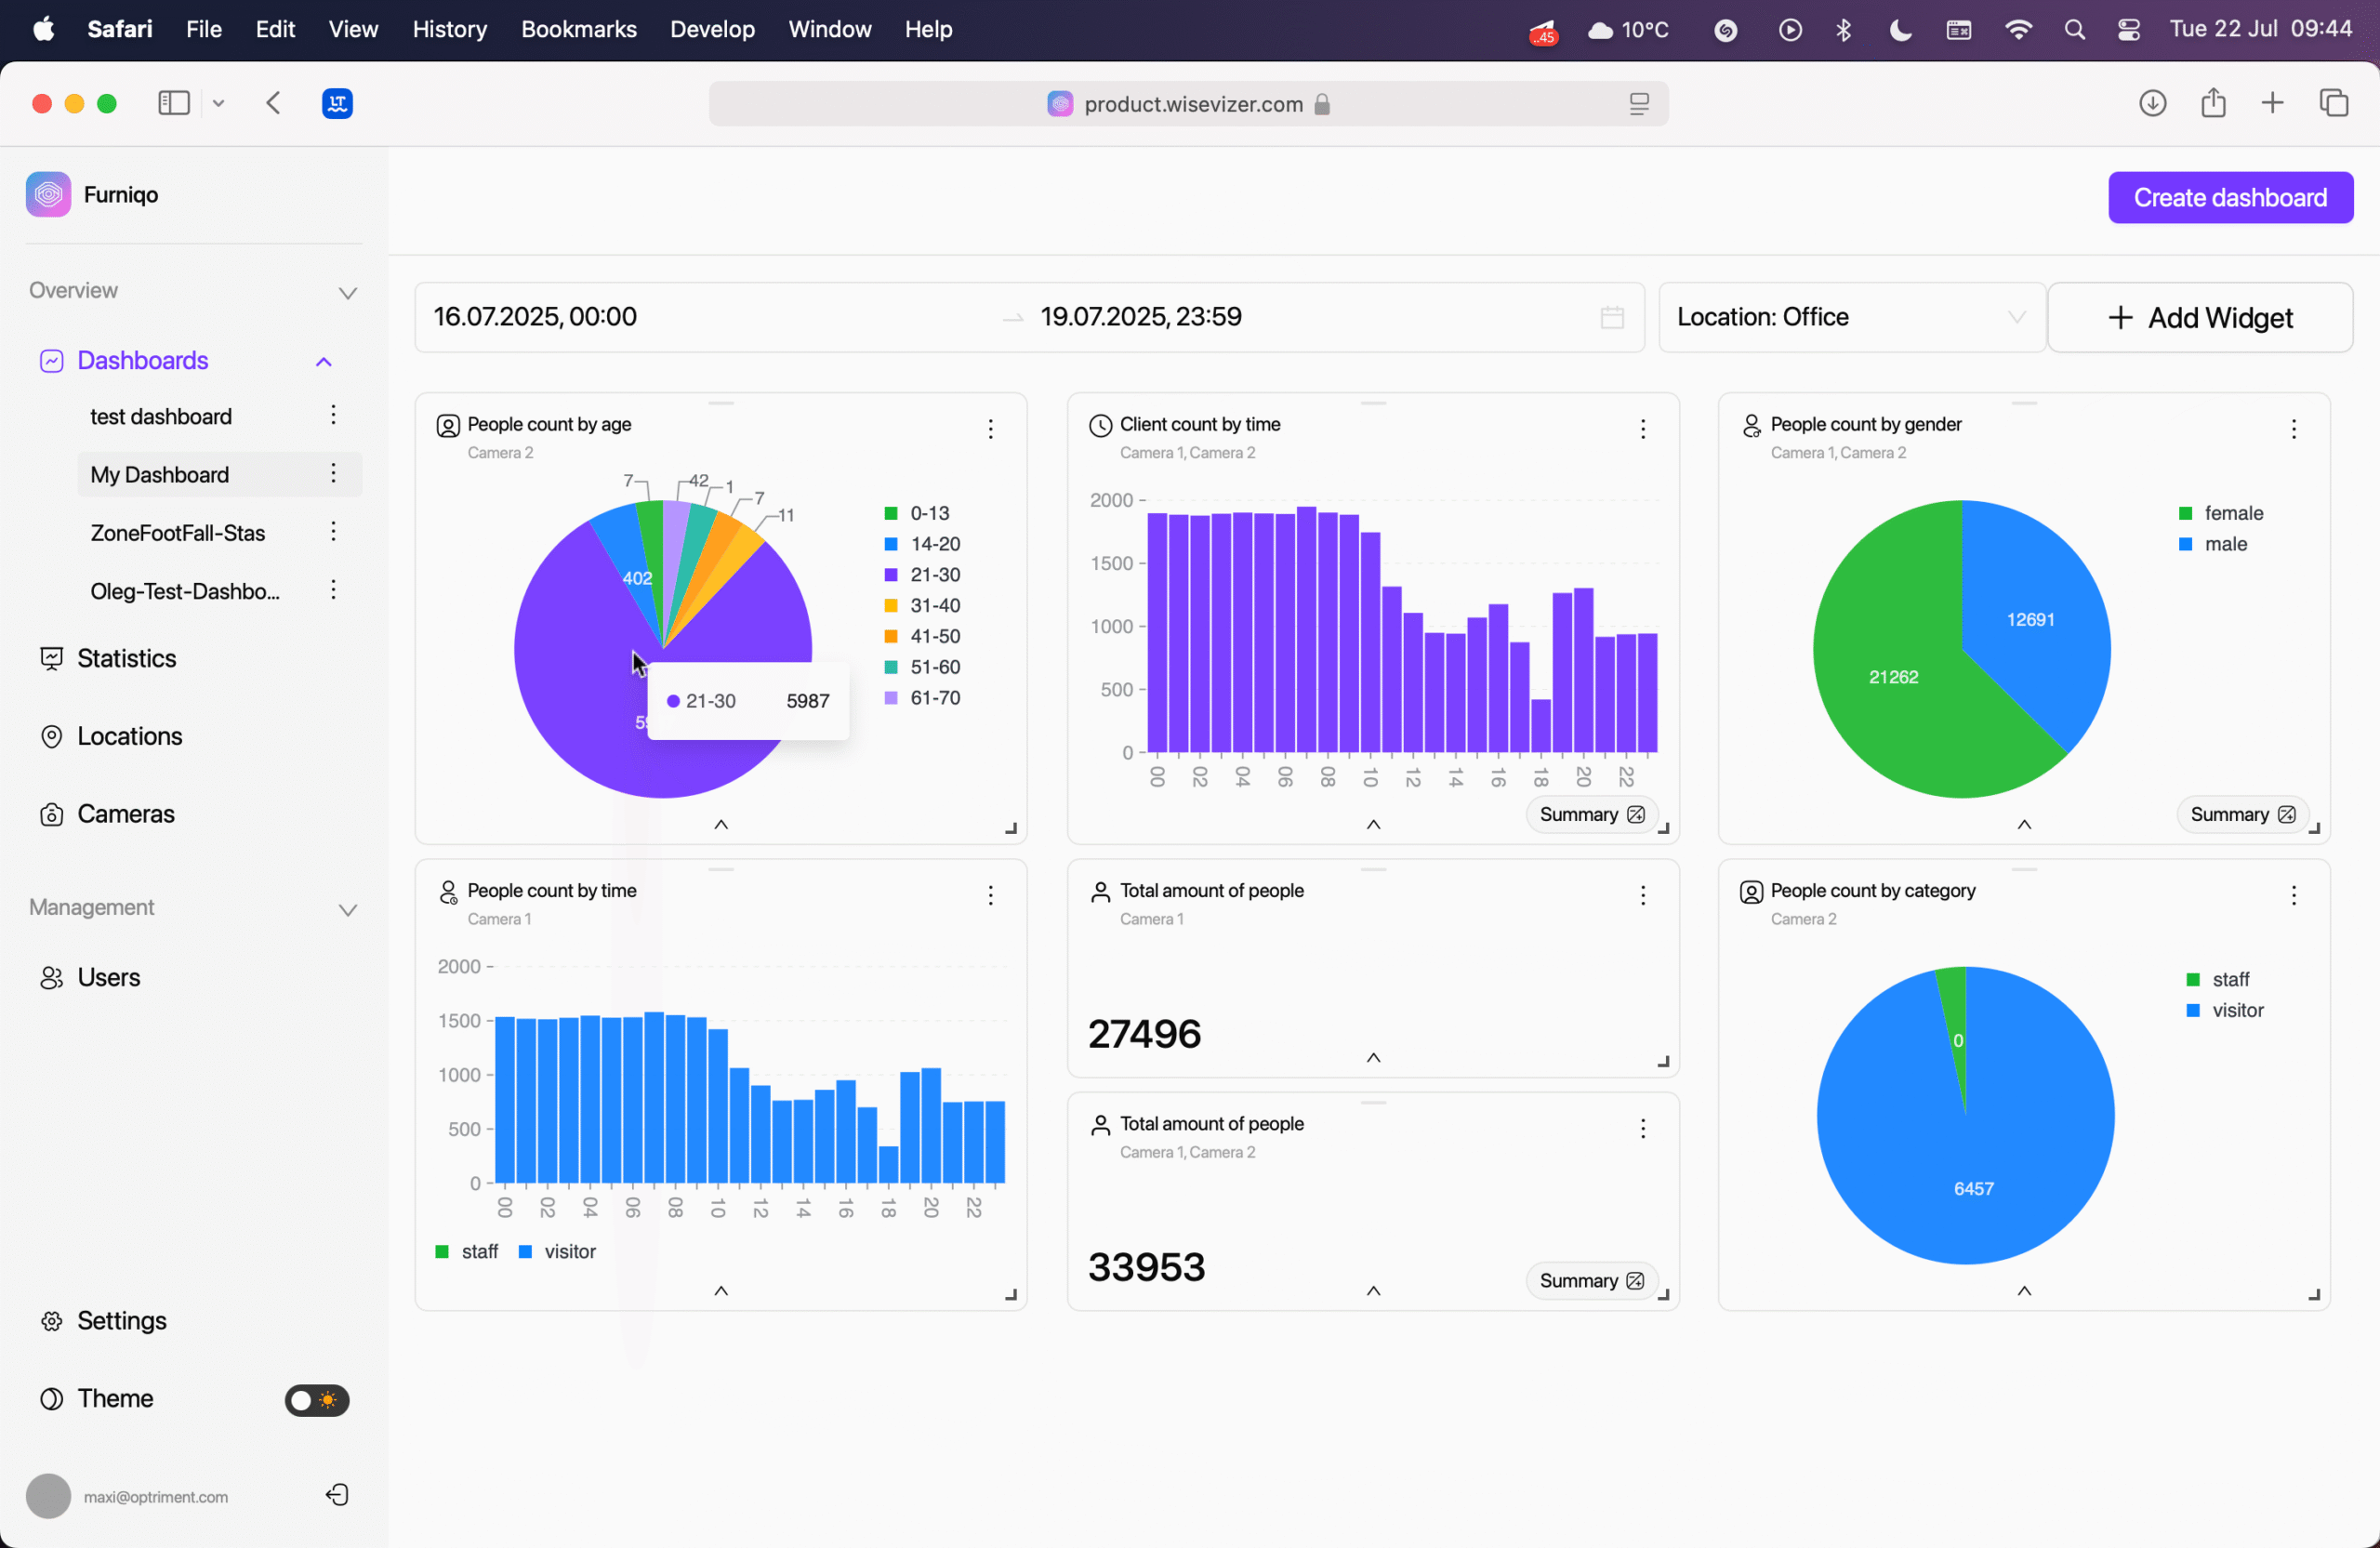Open People count by age widget menu

[990, 429]
